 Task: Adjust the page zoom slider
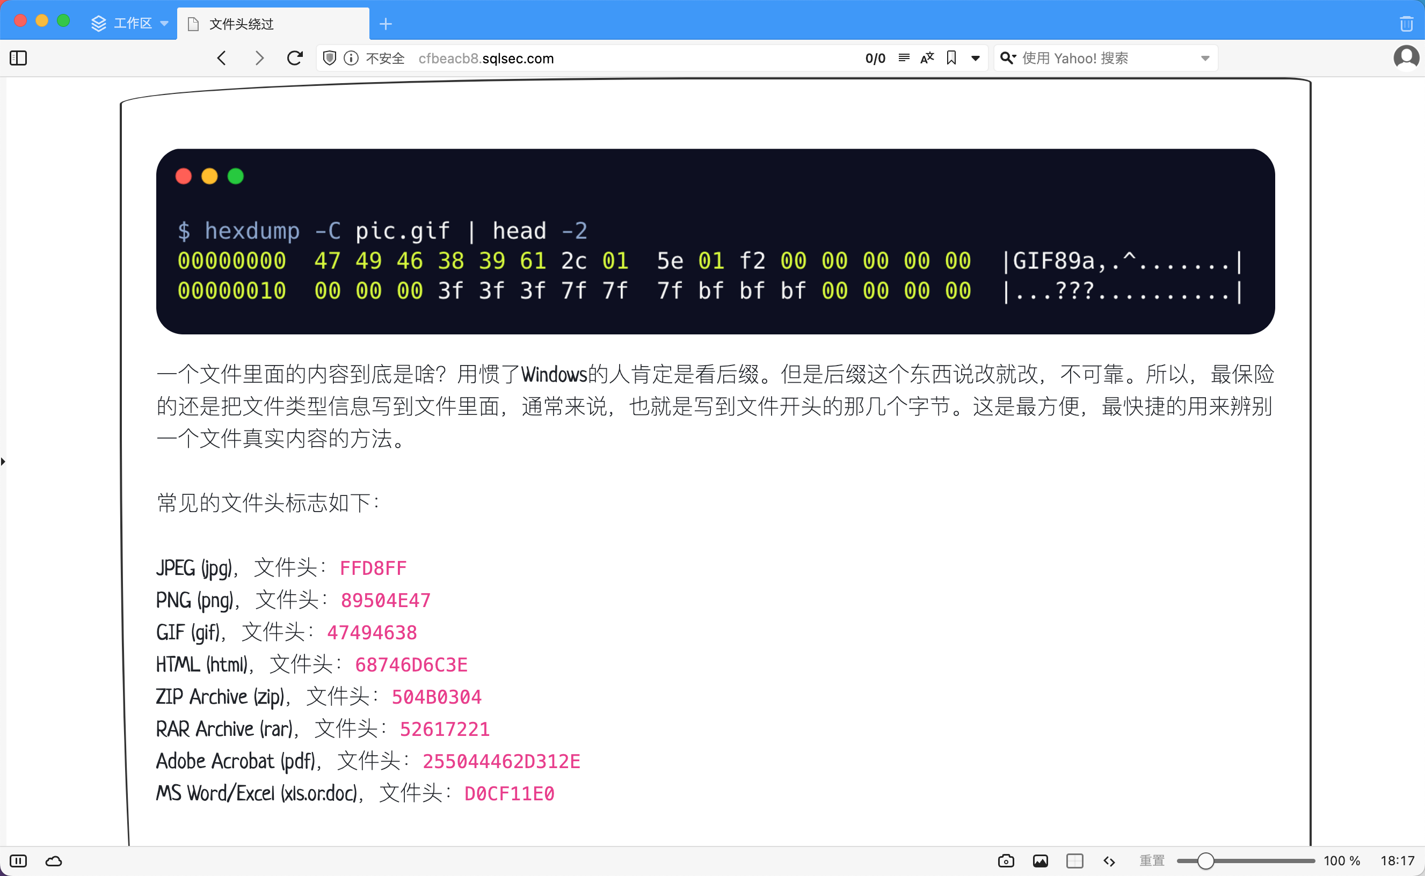pyautogui.click(x=1246, y=861)
